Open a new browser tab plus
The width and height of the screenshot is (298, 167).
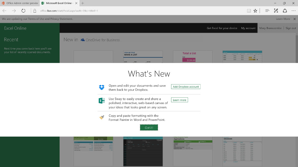[82, 3]
